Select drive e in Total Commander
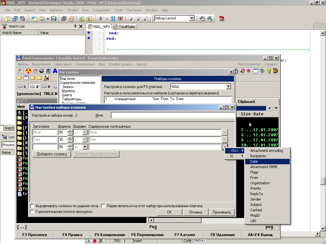This screenshot has width=326, height=244. (46, 86)
